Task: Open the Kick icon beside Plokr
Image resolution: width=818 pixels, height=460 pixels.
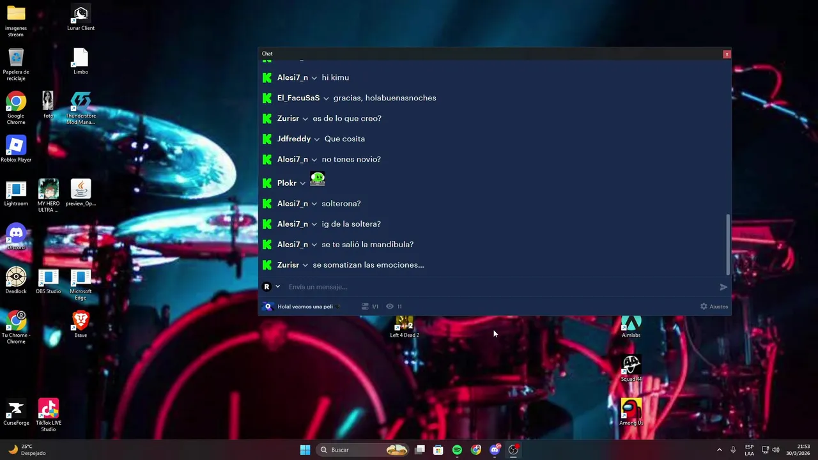Action: coord(267,183)
